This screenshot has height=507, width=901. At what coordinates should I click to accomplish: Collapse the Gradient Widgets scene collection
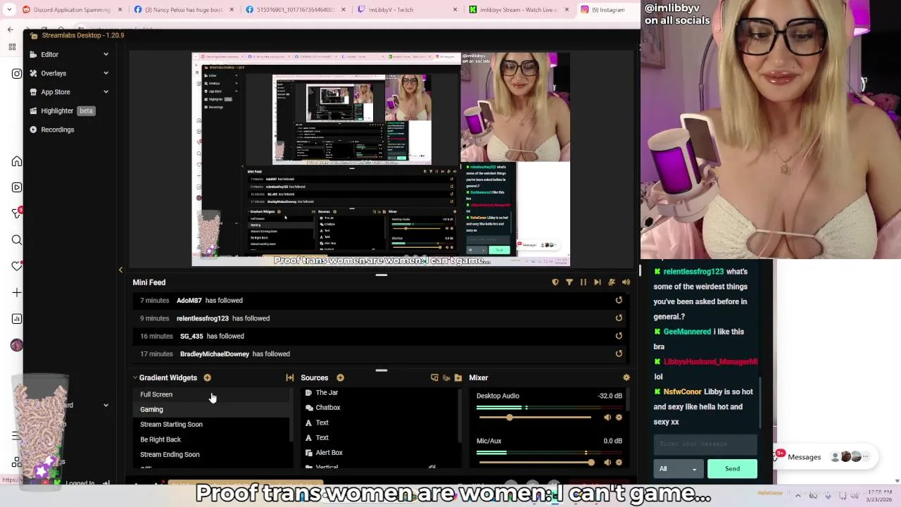coord(134,378)
